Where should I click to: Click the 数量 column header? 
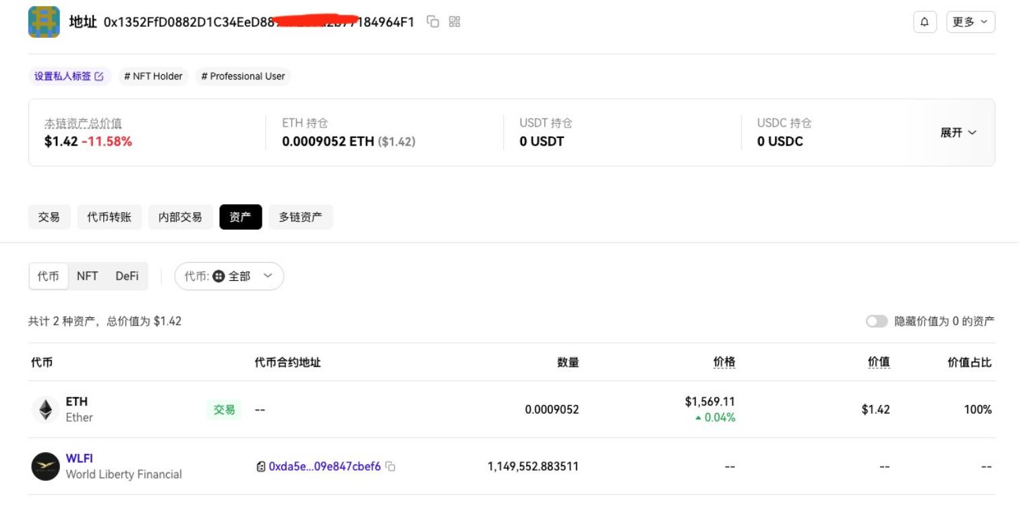568,362
